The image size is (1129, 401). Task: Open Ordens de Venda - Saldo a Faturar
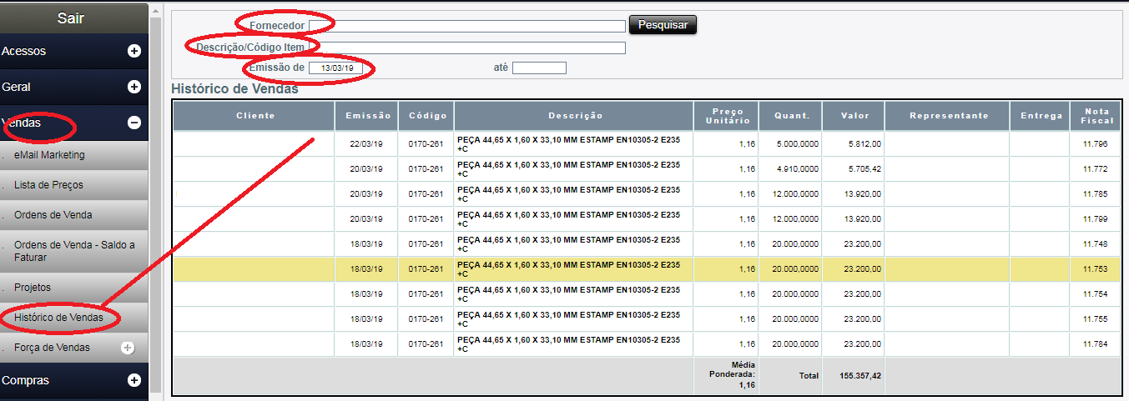tap(73, 251)
